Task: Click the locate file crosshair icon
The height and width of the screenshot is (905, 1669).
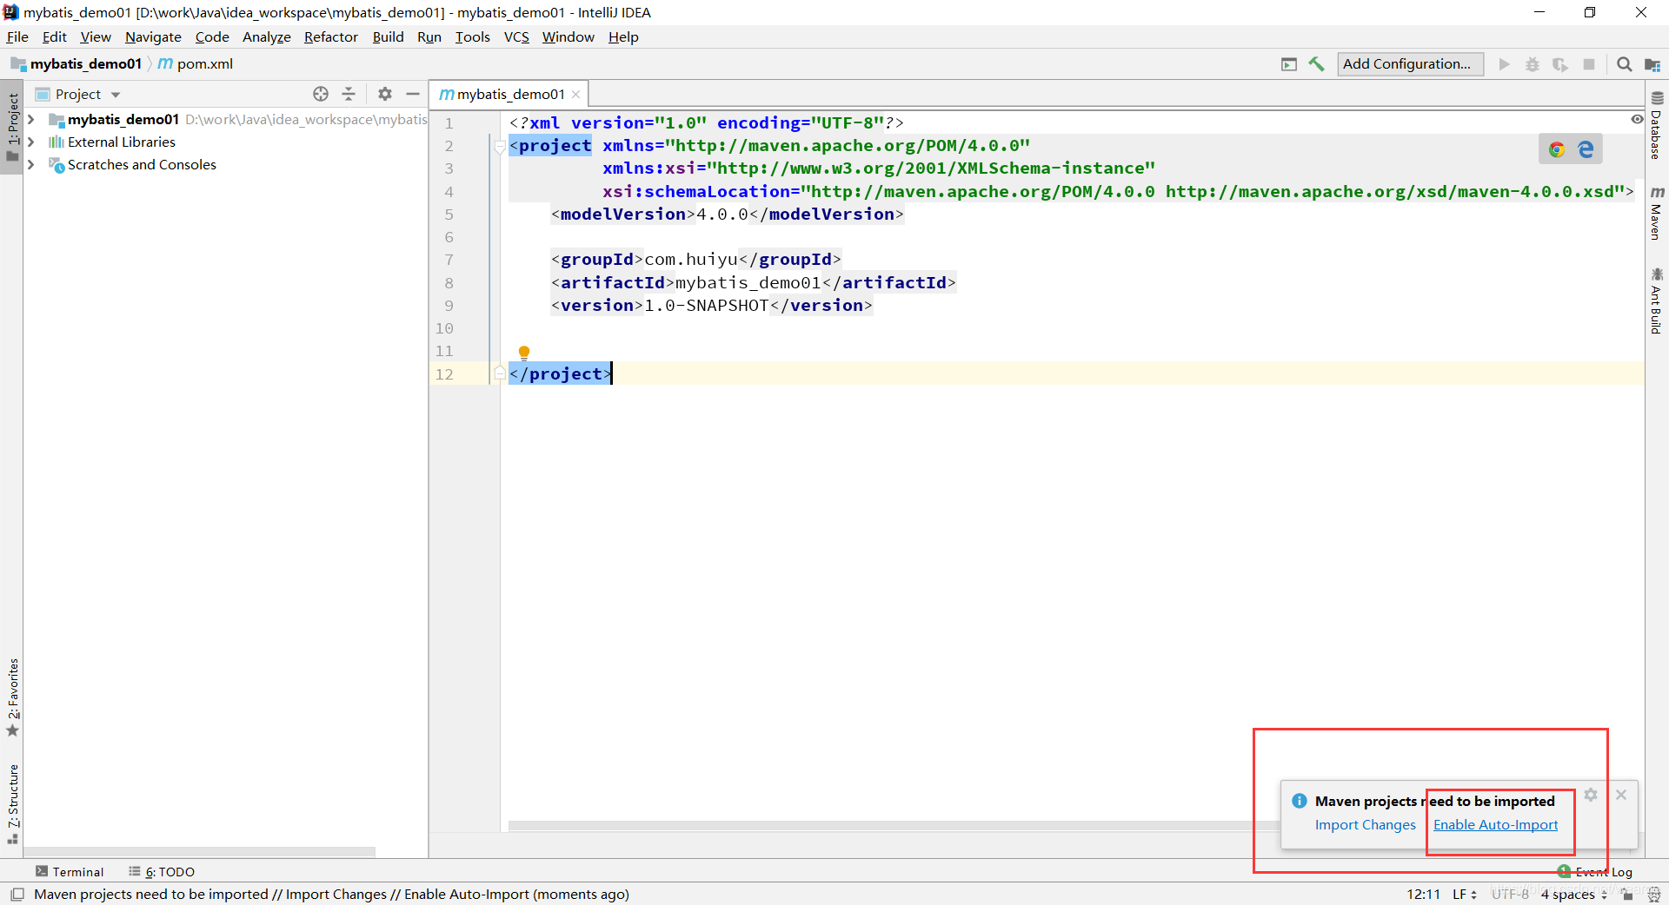Action: tap(321, 94)
